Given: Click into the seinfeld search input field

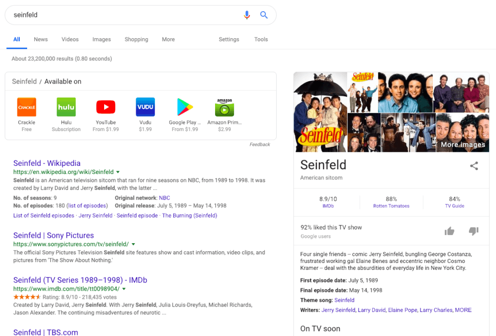Looking at the screenshot, I should [x=126, y=15].
